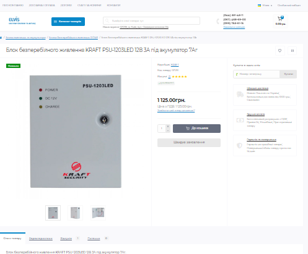This screenshot has height=254, width=308.
Task: Increase quantity with up arrow
Action: coord(168,126)
